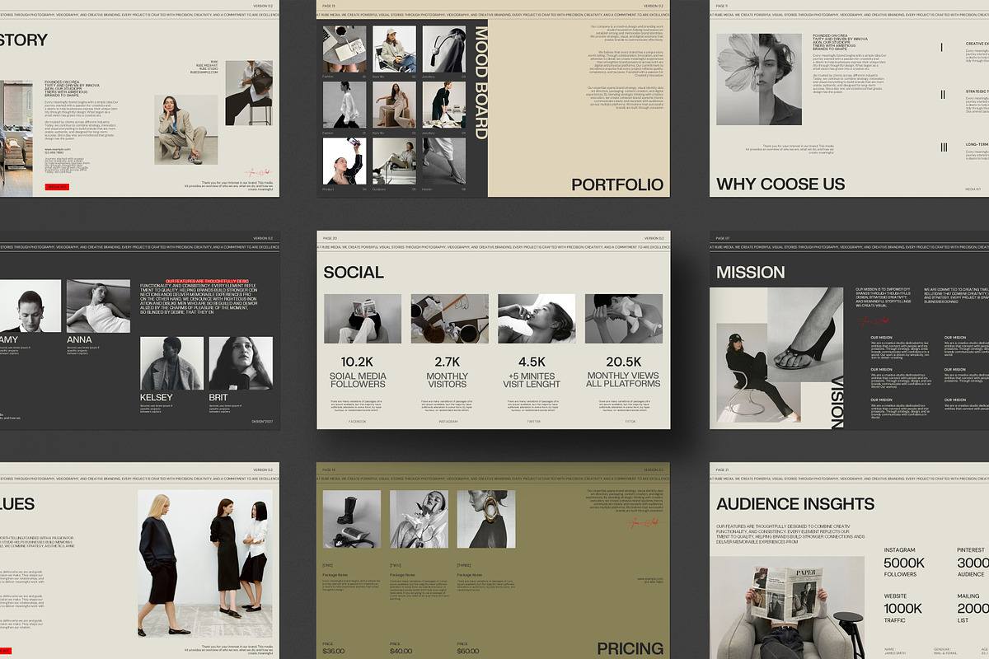Image resolution: width=989 pixels, height=659 pixels.
Task: Click the TWITTER footer label
Action: pyautogui.click(x=534, y=421)
